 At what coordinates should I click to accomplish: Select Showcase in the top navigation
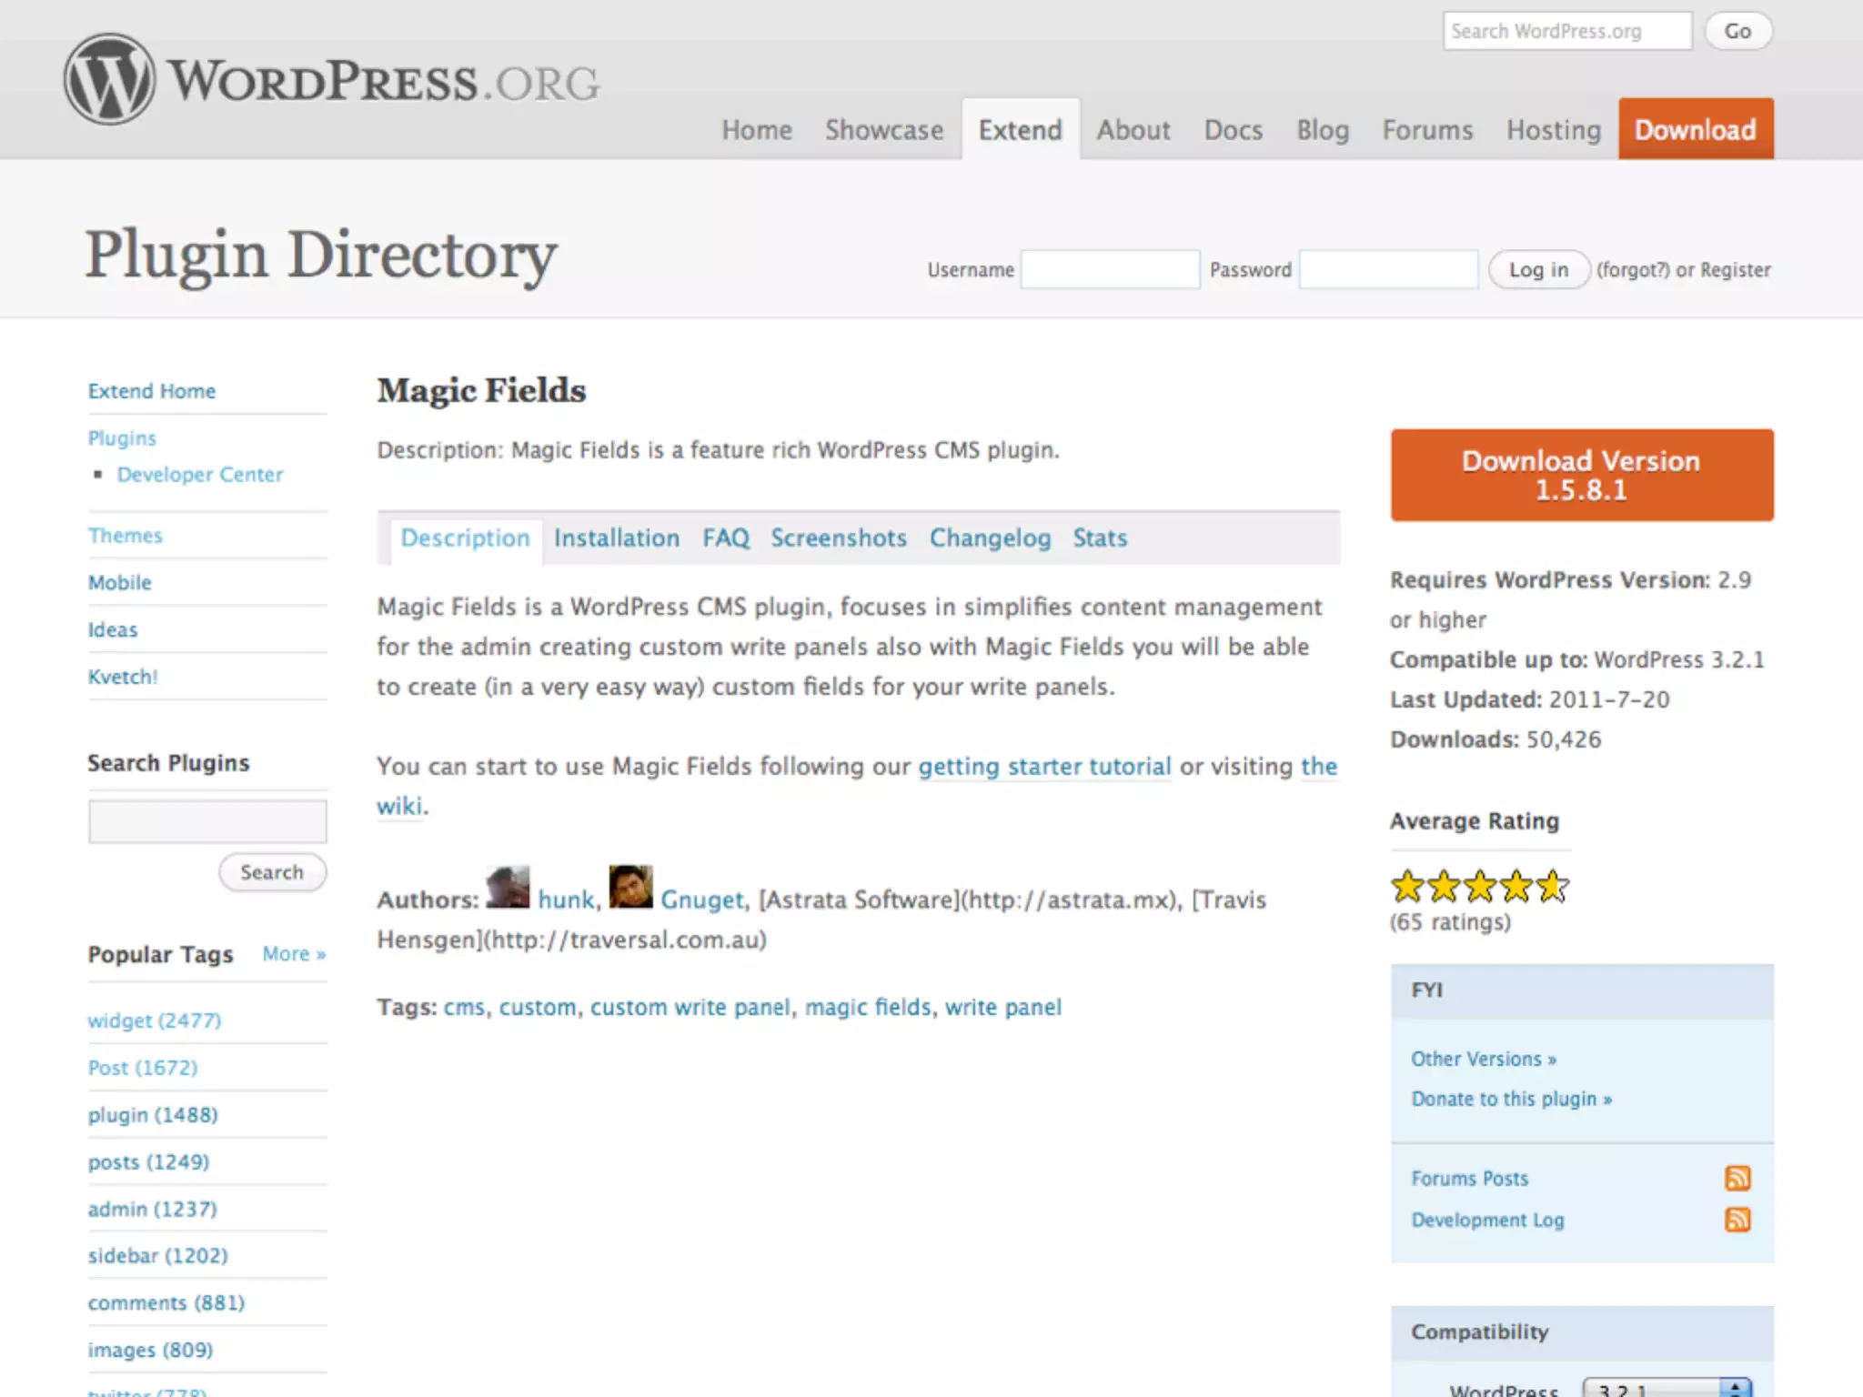click(883, 130)
